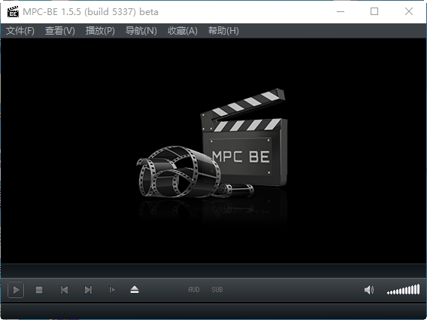Select subtitle track via SUB button
Screen dimensions: 427x320
point(217,290)
